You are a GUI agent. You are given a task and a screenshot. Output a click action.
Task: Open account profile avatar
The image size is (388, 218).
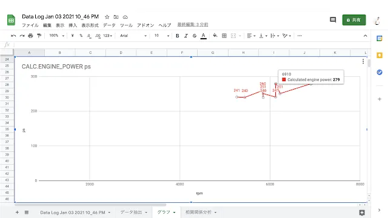tap(377, 20)
